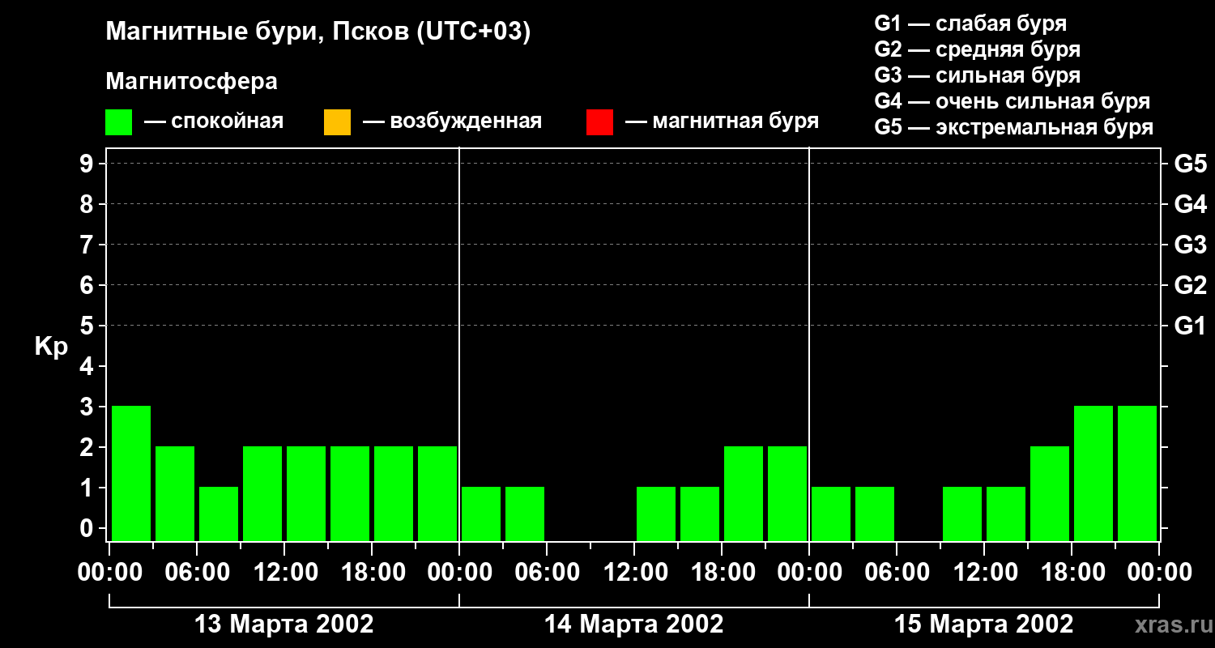Viewport: 1215px width, 648px height.
Task: Click the '— возбужденная' legend label
Action: point(453,122)
